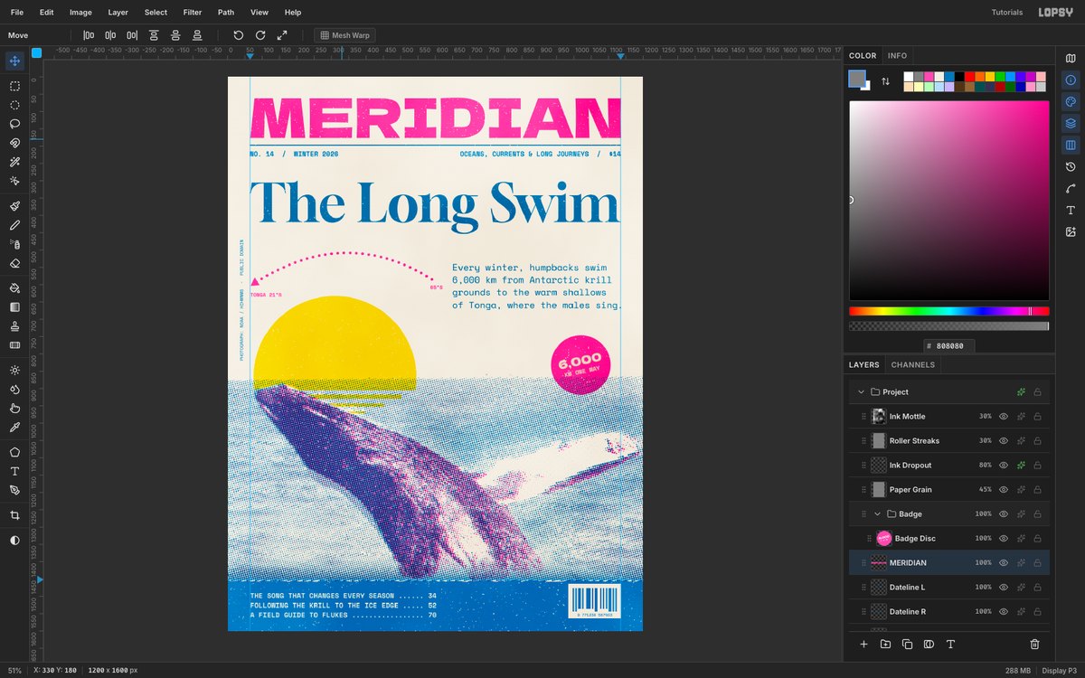
Task: Open the Select menu
Action: [x=156, y=13]
